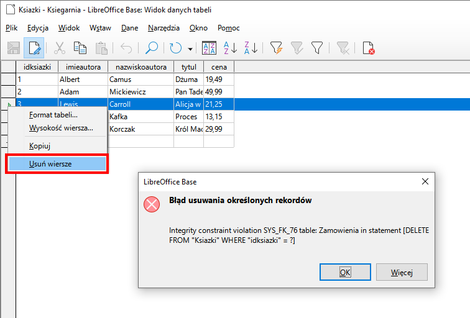
Task: Click the tytul column header
Action: pos(189,67)
